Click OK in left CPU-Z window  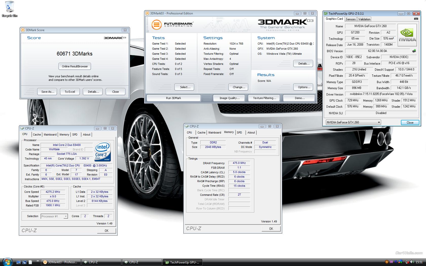[106, 231]
